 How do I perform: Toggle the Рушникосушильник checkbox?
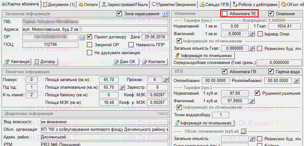(258, 93)
